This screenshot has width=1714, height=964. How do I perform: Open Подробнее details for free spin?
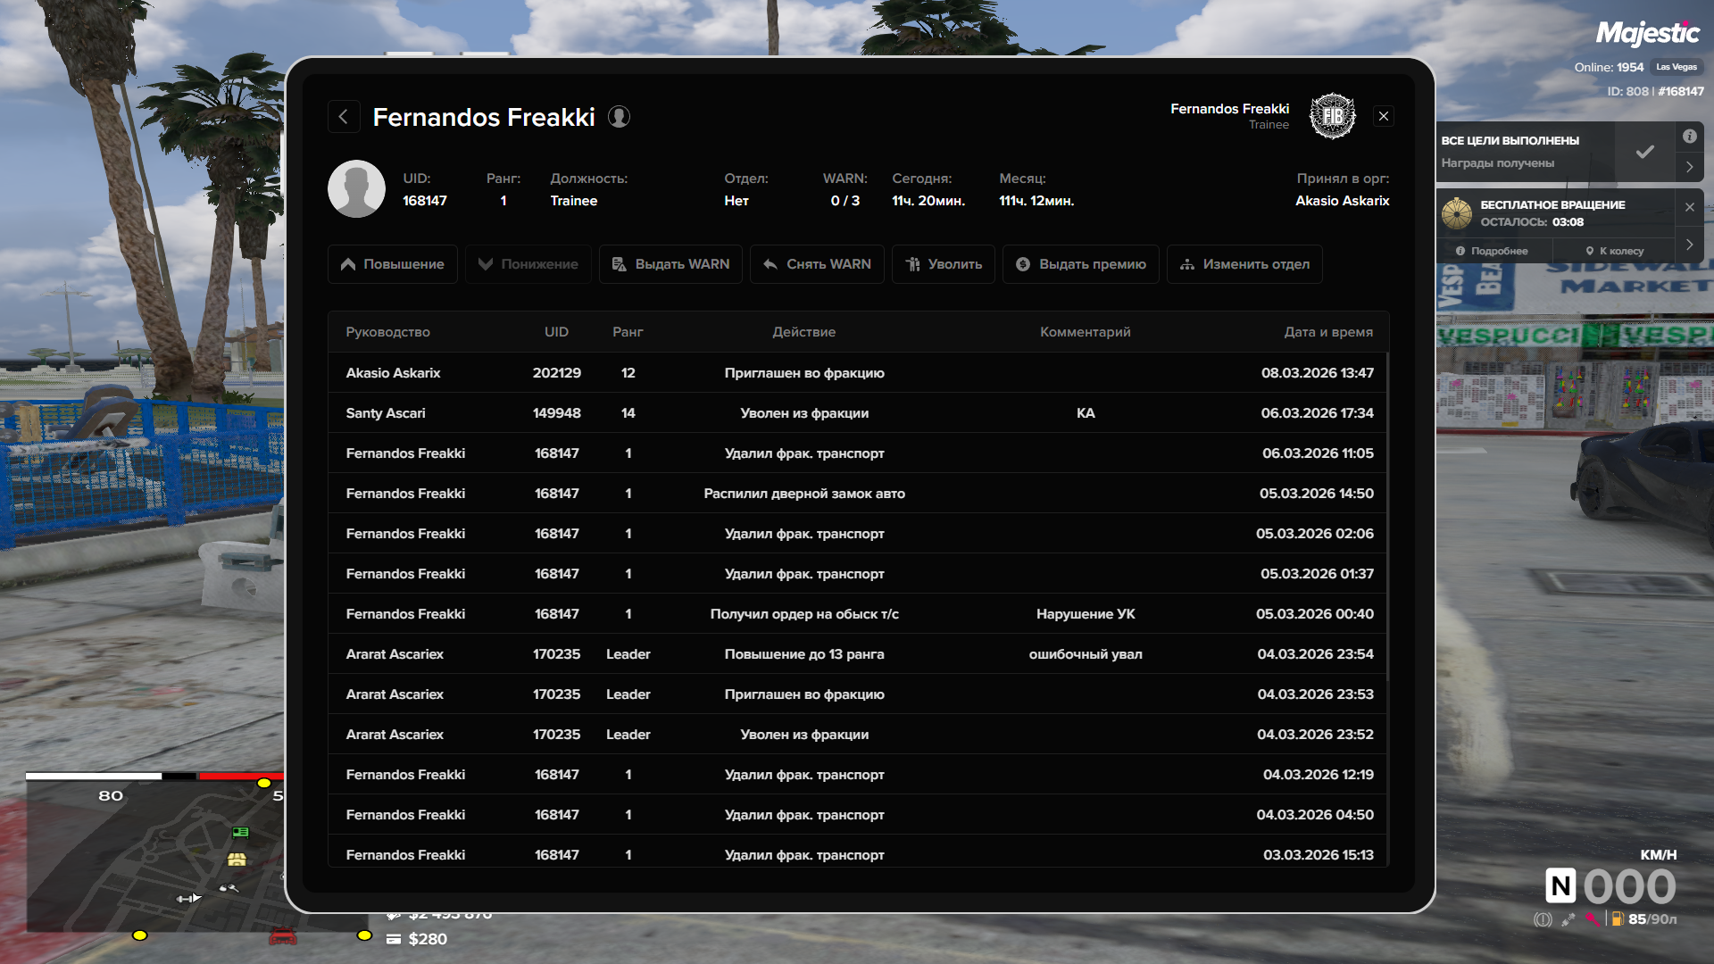[1492, 251]
